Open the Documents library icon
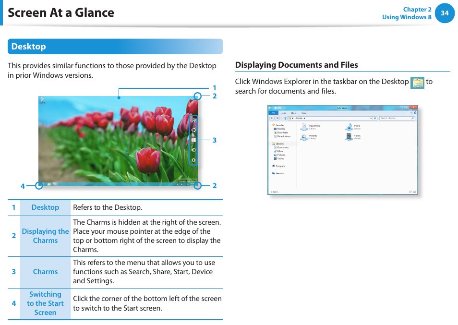This screenshot has width=458, height=325. coord(304,127)
